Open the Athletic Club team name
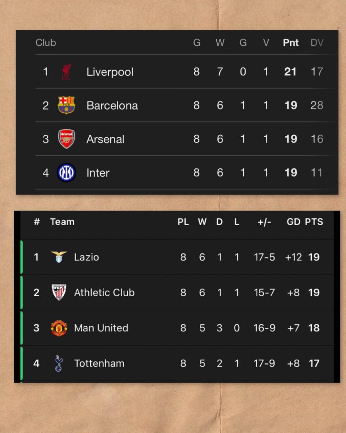 point(104,292)
